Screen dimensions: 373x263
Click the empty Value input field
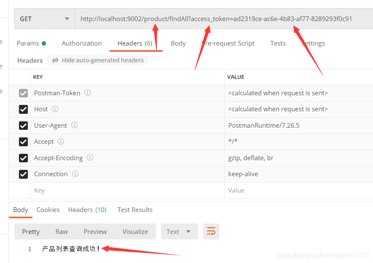click(298, 191)
